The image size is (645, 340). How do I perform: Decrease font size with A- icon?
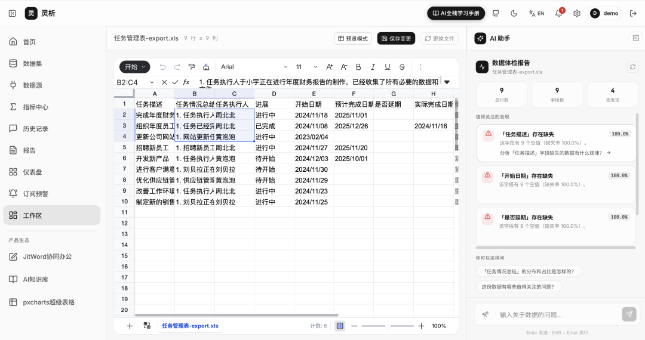click(344, 67)
